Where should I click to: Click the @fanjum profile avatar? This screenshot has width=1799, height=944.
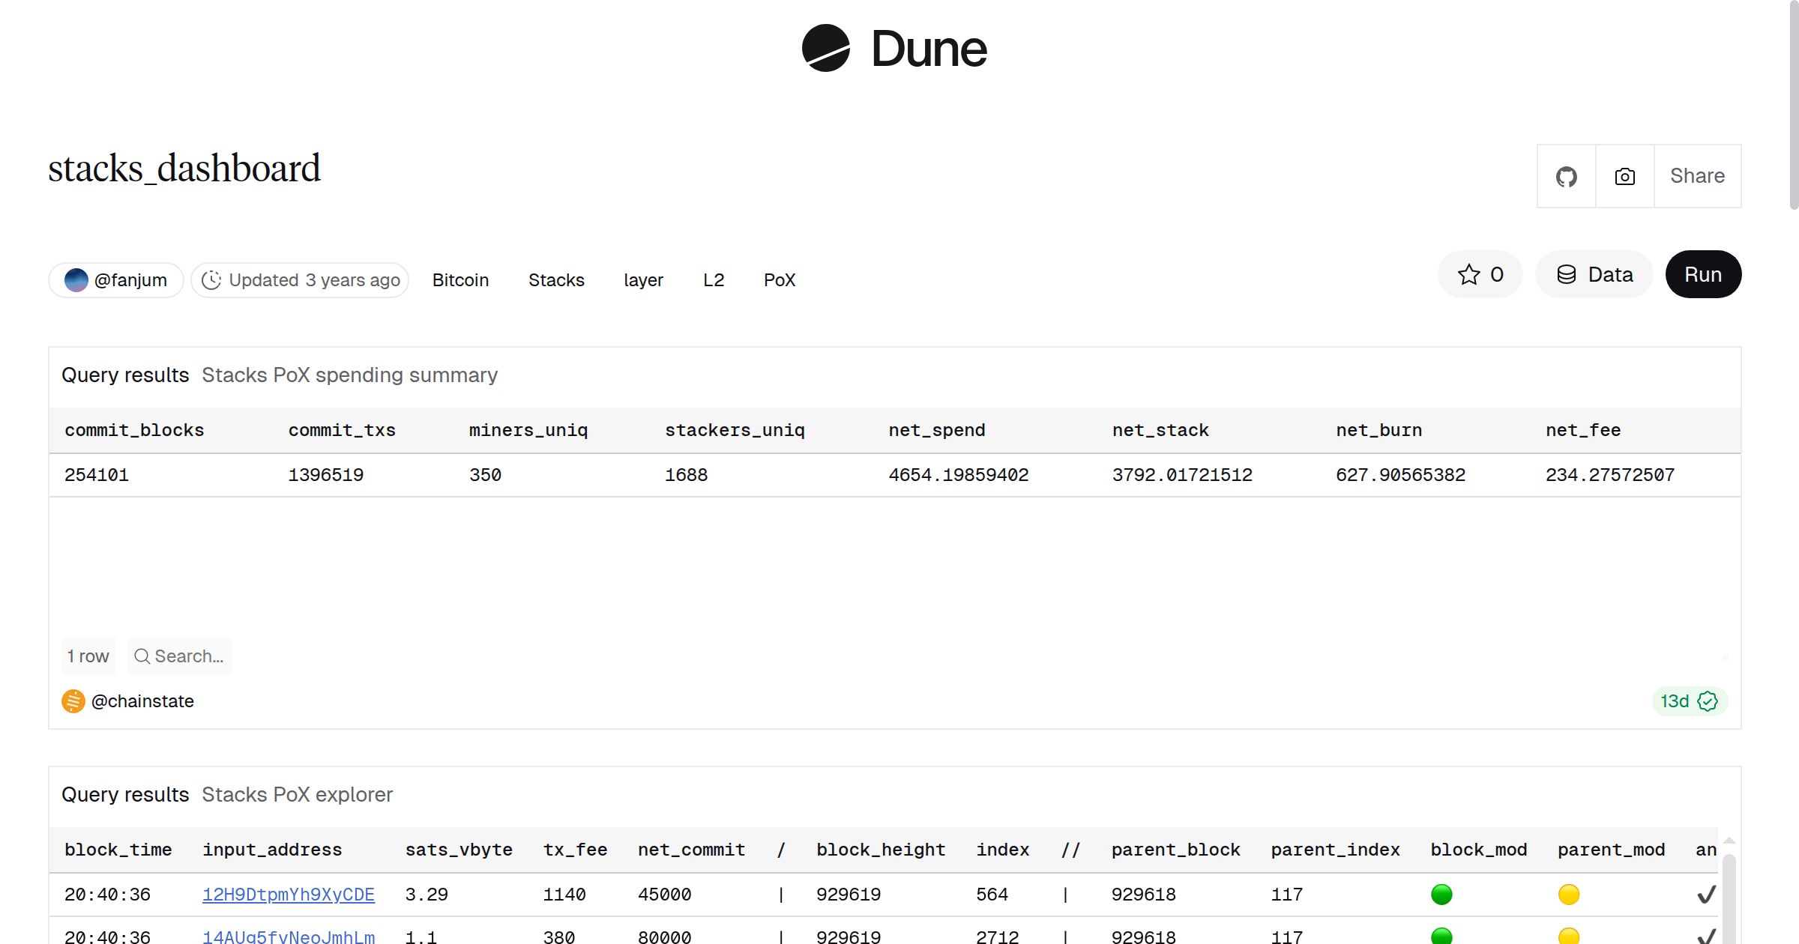[76, 279]
